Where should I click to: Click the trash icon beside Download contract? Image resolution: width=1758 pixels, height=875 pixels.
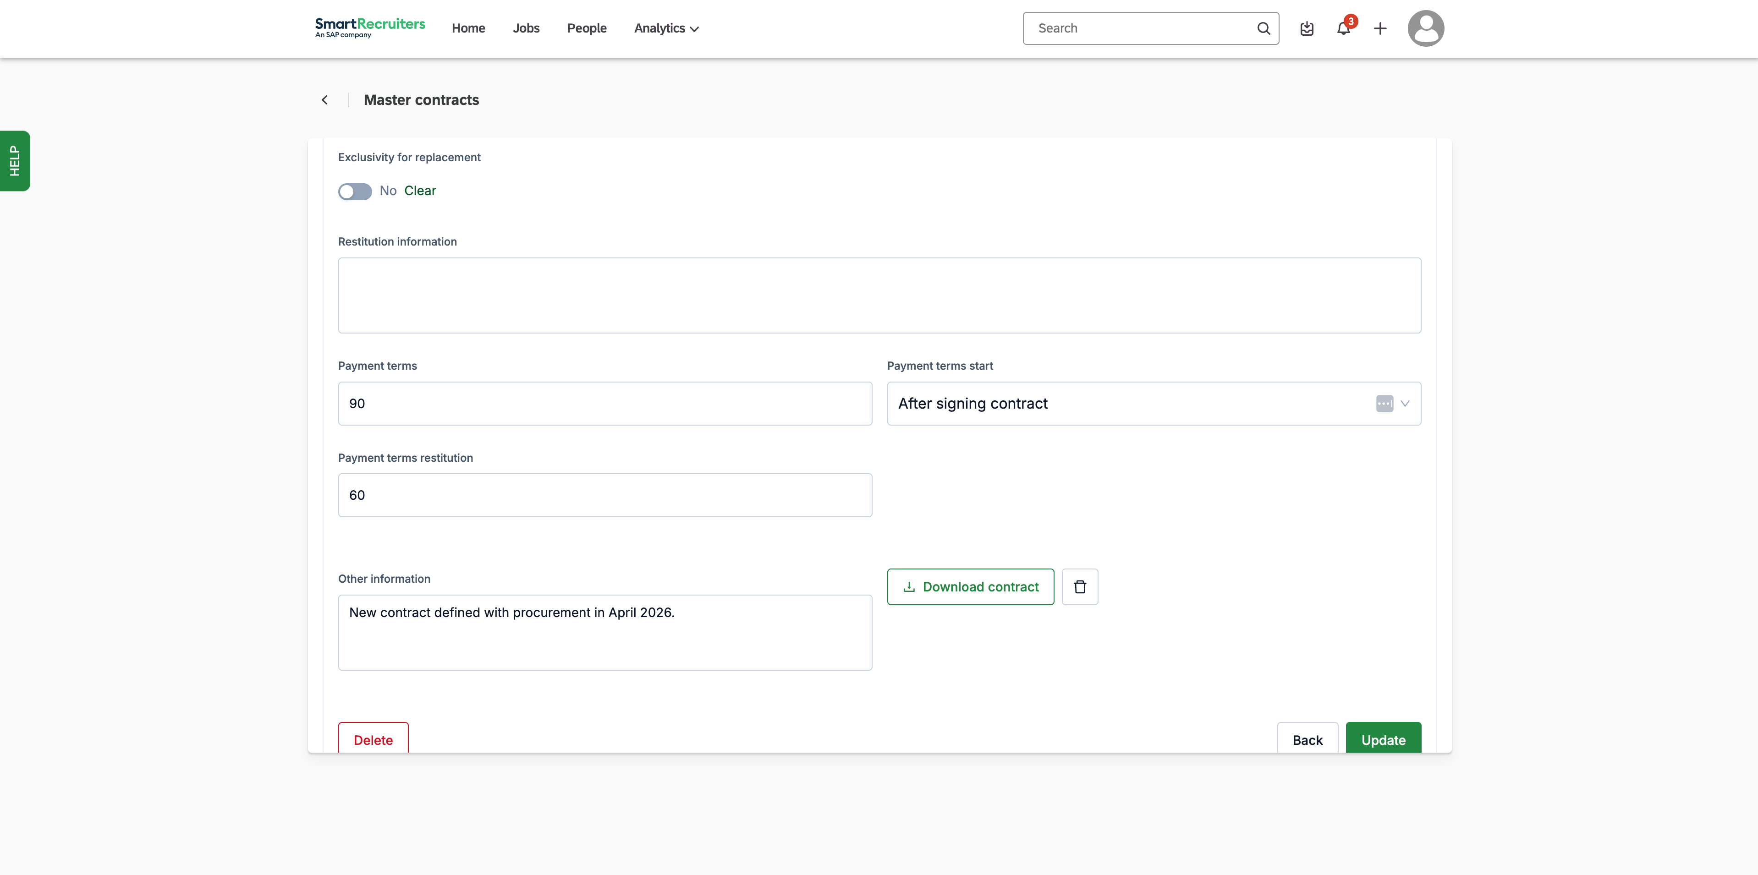[1080, 586]
